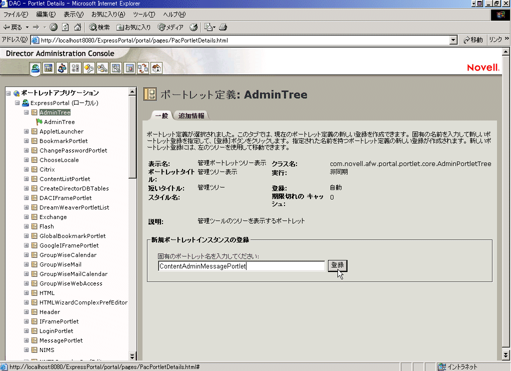Image resolution: width=511 pixels, height=371 pixels.
Task: Open the ファイル(F) menu
Action: [15, 14]
